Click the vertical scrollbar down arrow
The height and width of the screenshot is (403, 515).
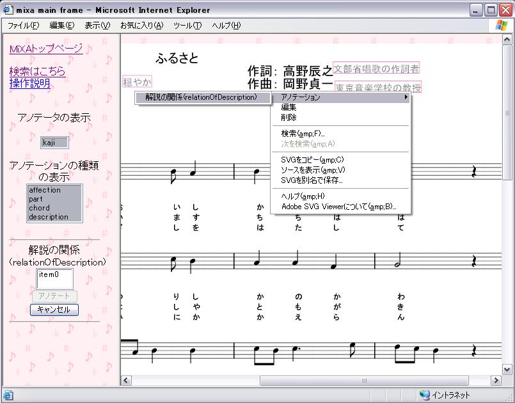pos(507,370)
